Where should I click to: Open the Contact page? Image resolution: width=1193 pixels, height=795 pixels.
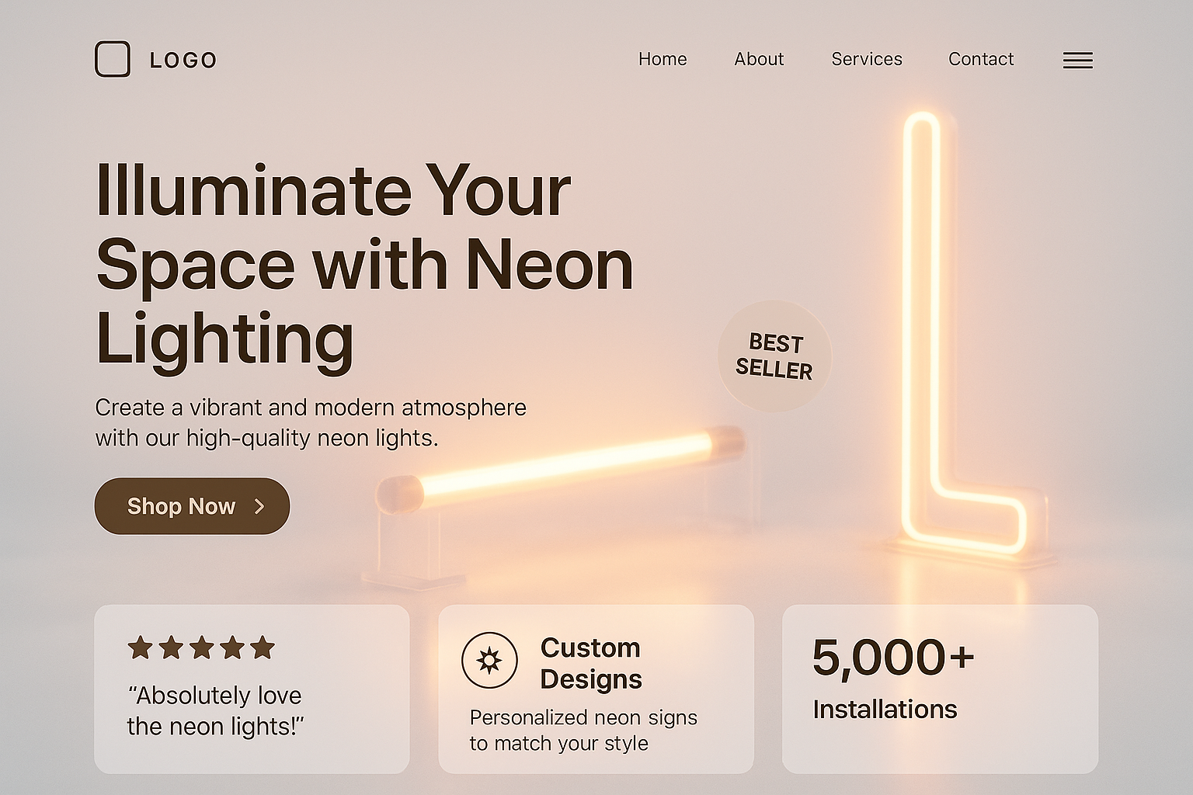(981, 59)
